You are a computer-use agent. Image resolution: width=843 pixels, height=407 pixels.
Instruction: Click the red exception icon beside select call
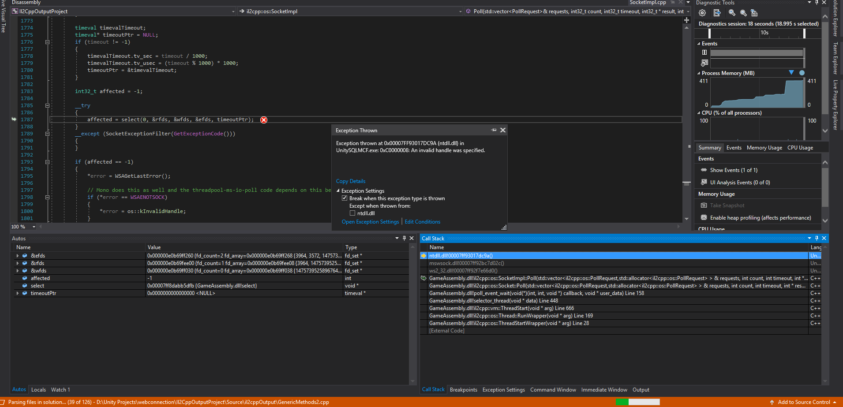[263, 119]
